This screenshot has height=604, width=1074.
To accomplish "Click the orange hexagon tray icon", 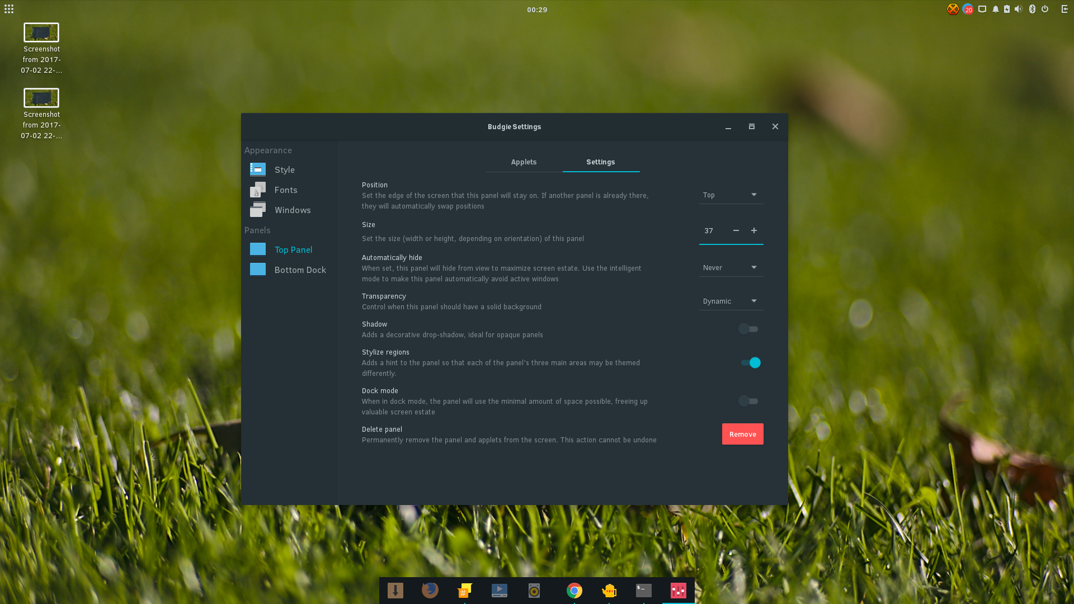I will tap(953, 9).
